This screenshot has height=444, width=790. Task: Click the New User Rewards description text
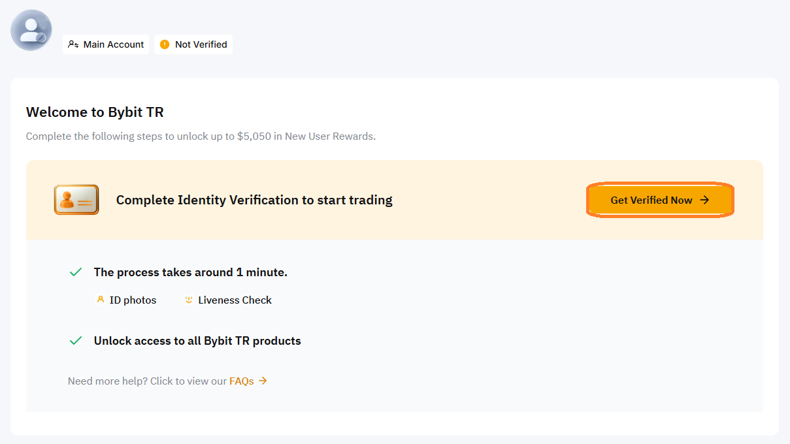tap(201, 136)
